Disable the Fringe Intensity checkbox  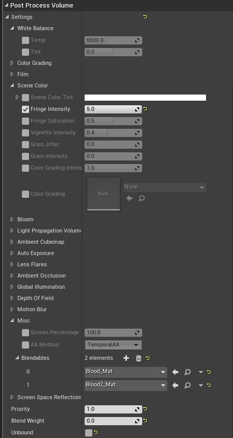pos(25,109)
